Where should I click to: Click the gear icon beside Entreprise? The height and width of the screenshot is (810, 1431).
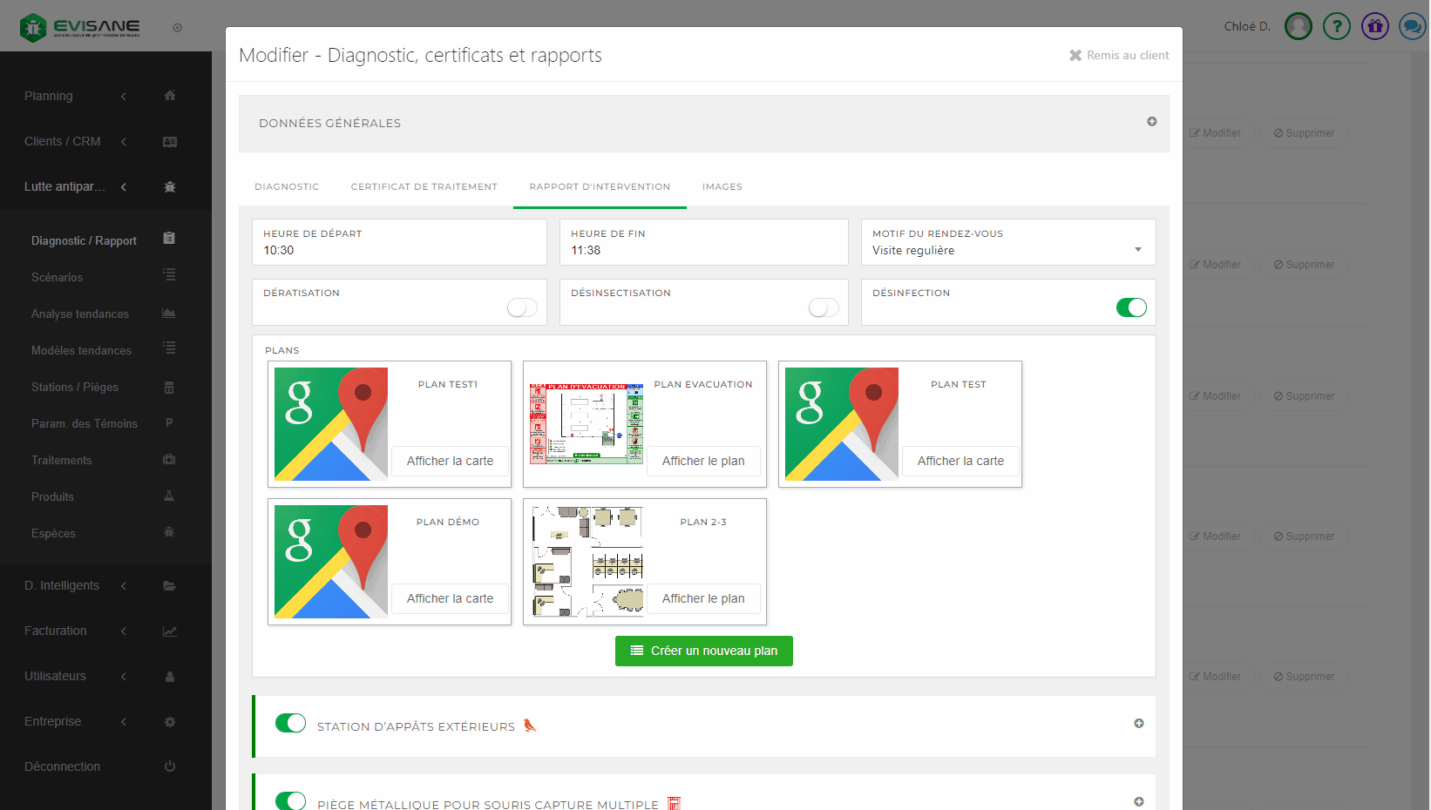click(170, 722)
